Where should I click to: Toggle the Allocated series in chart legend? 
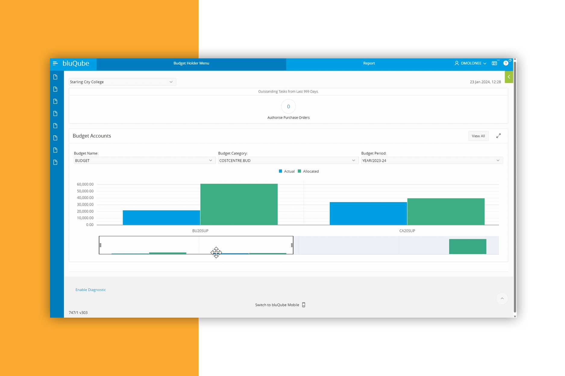pyautogui.click(x=308, y=171)
